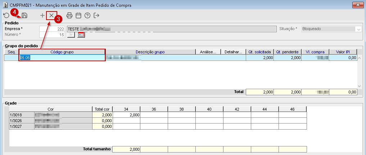The width and height of the screenshot is (366, 155).
Task: Click the size 34 column header
Action: (x=126, y=109)
